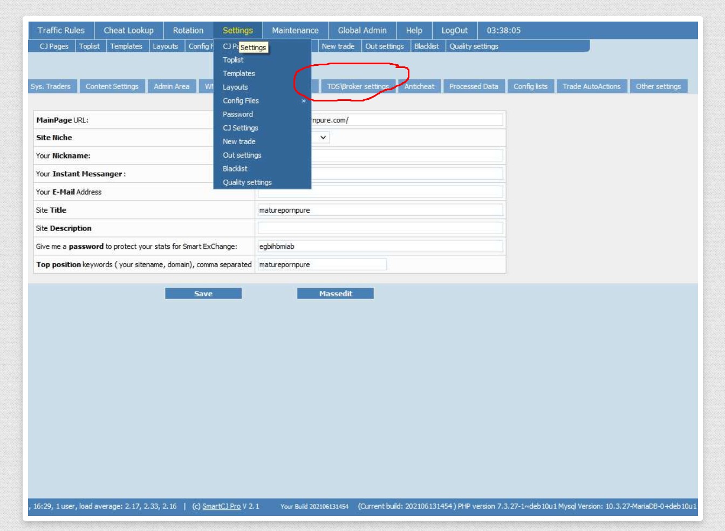The height and width of the screenshot is (531, 725).
Task: Click Quality settings in the secondary bar
Action: click(x=474, y=46)
